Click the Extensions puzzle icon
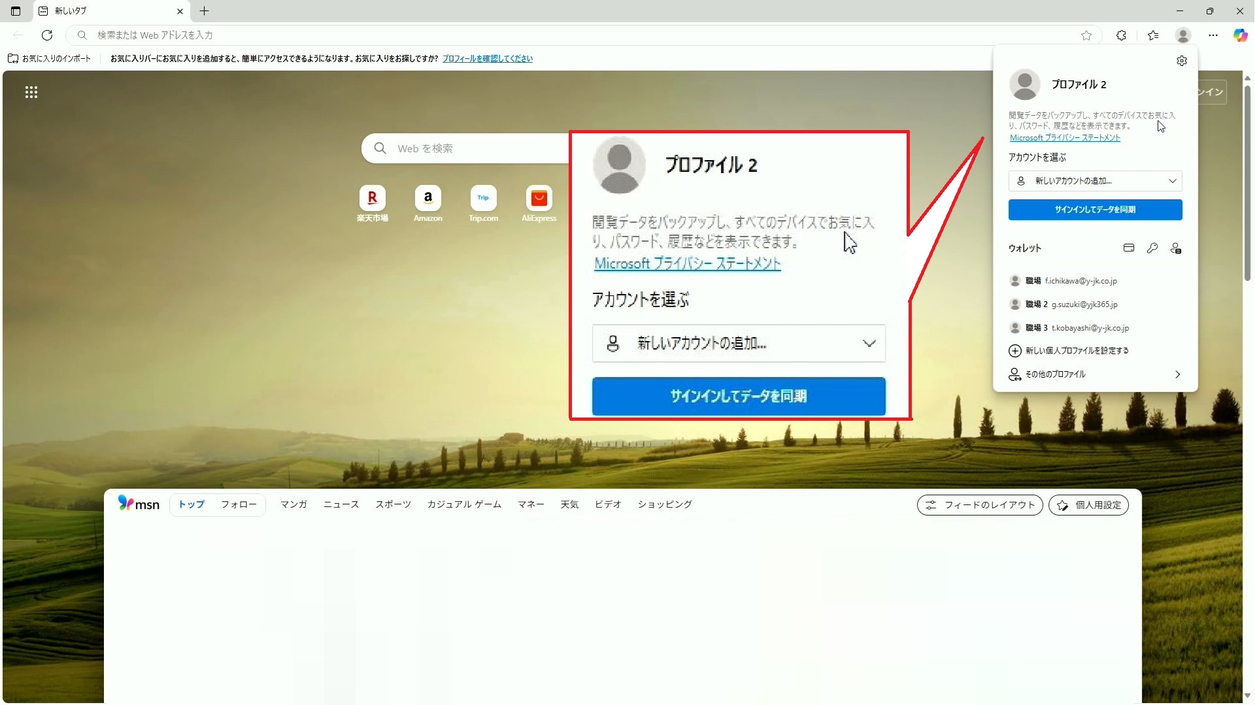 (1121, 35)
